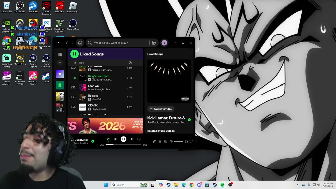This screenshot has width=336, height=189.
Task: Select EA SPORTS FC 26 desktop icon
Action: (20, 78)
